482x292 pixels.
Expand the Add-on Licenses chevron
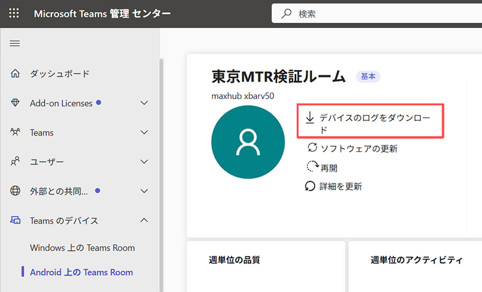pos(145,103)
